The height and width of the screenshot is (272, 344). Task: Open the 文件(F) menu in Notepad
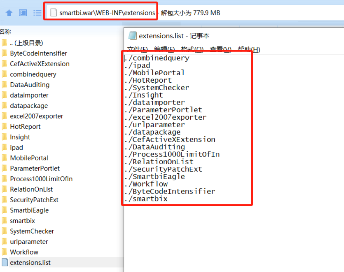pos(137,50)
